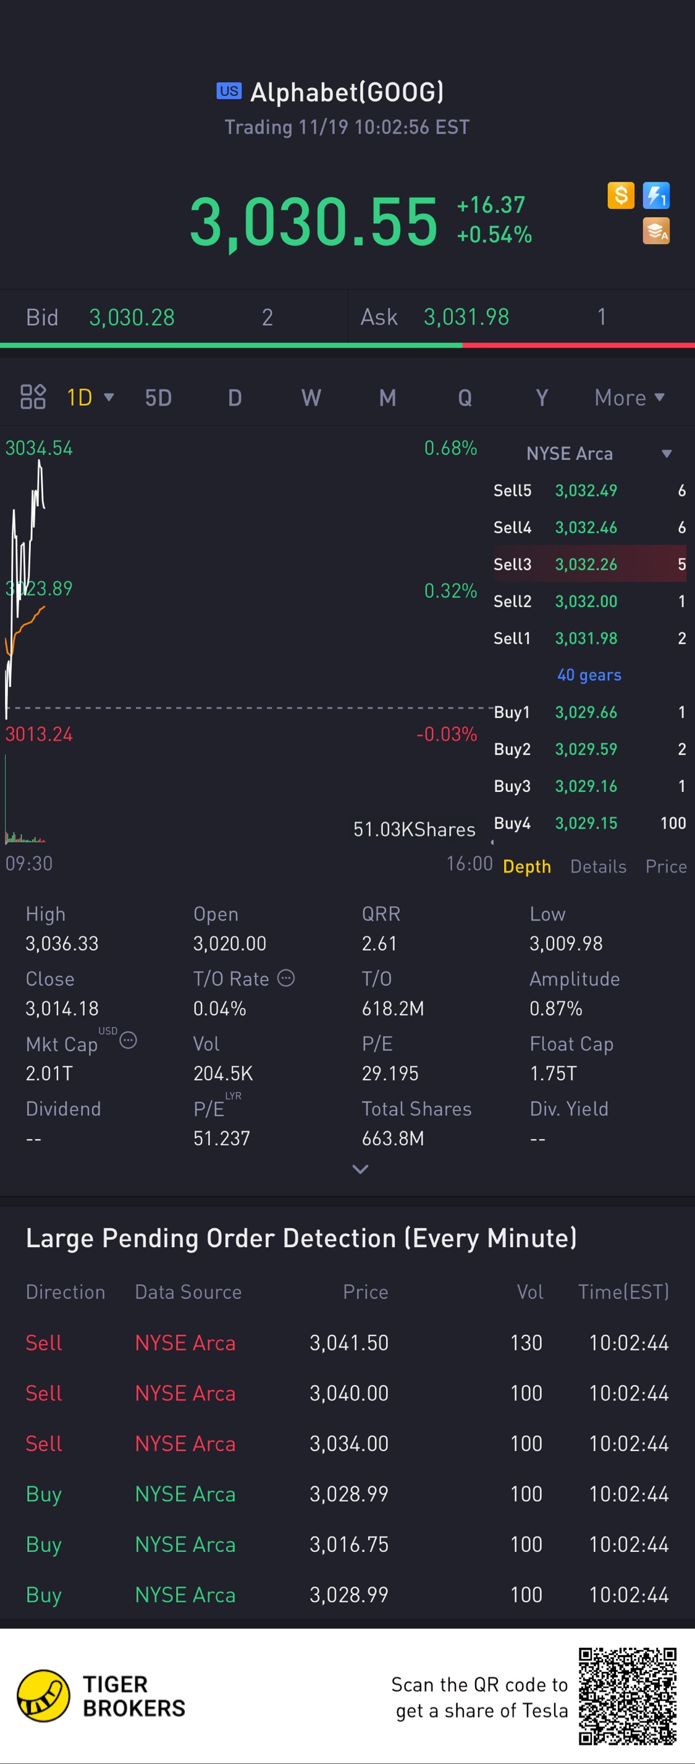Expand the stock statistics with the chevron
Image resolution: width=695 pixels, height=1764 pixels.
pyautogui.click(x=360, y=1169)
